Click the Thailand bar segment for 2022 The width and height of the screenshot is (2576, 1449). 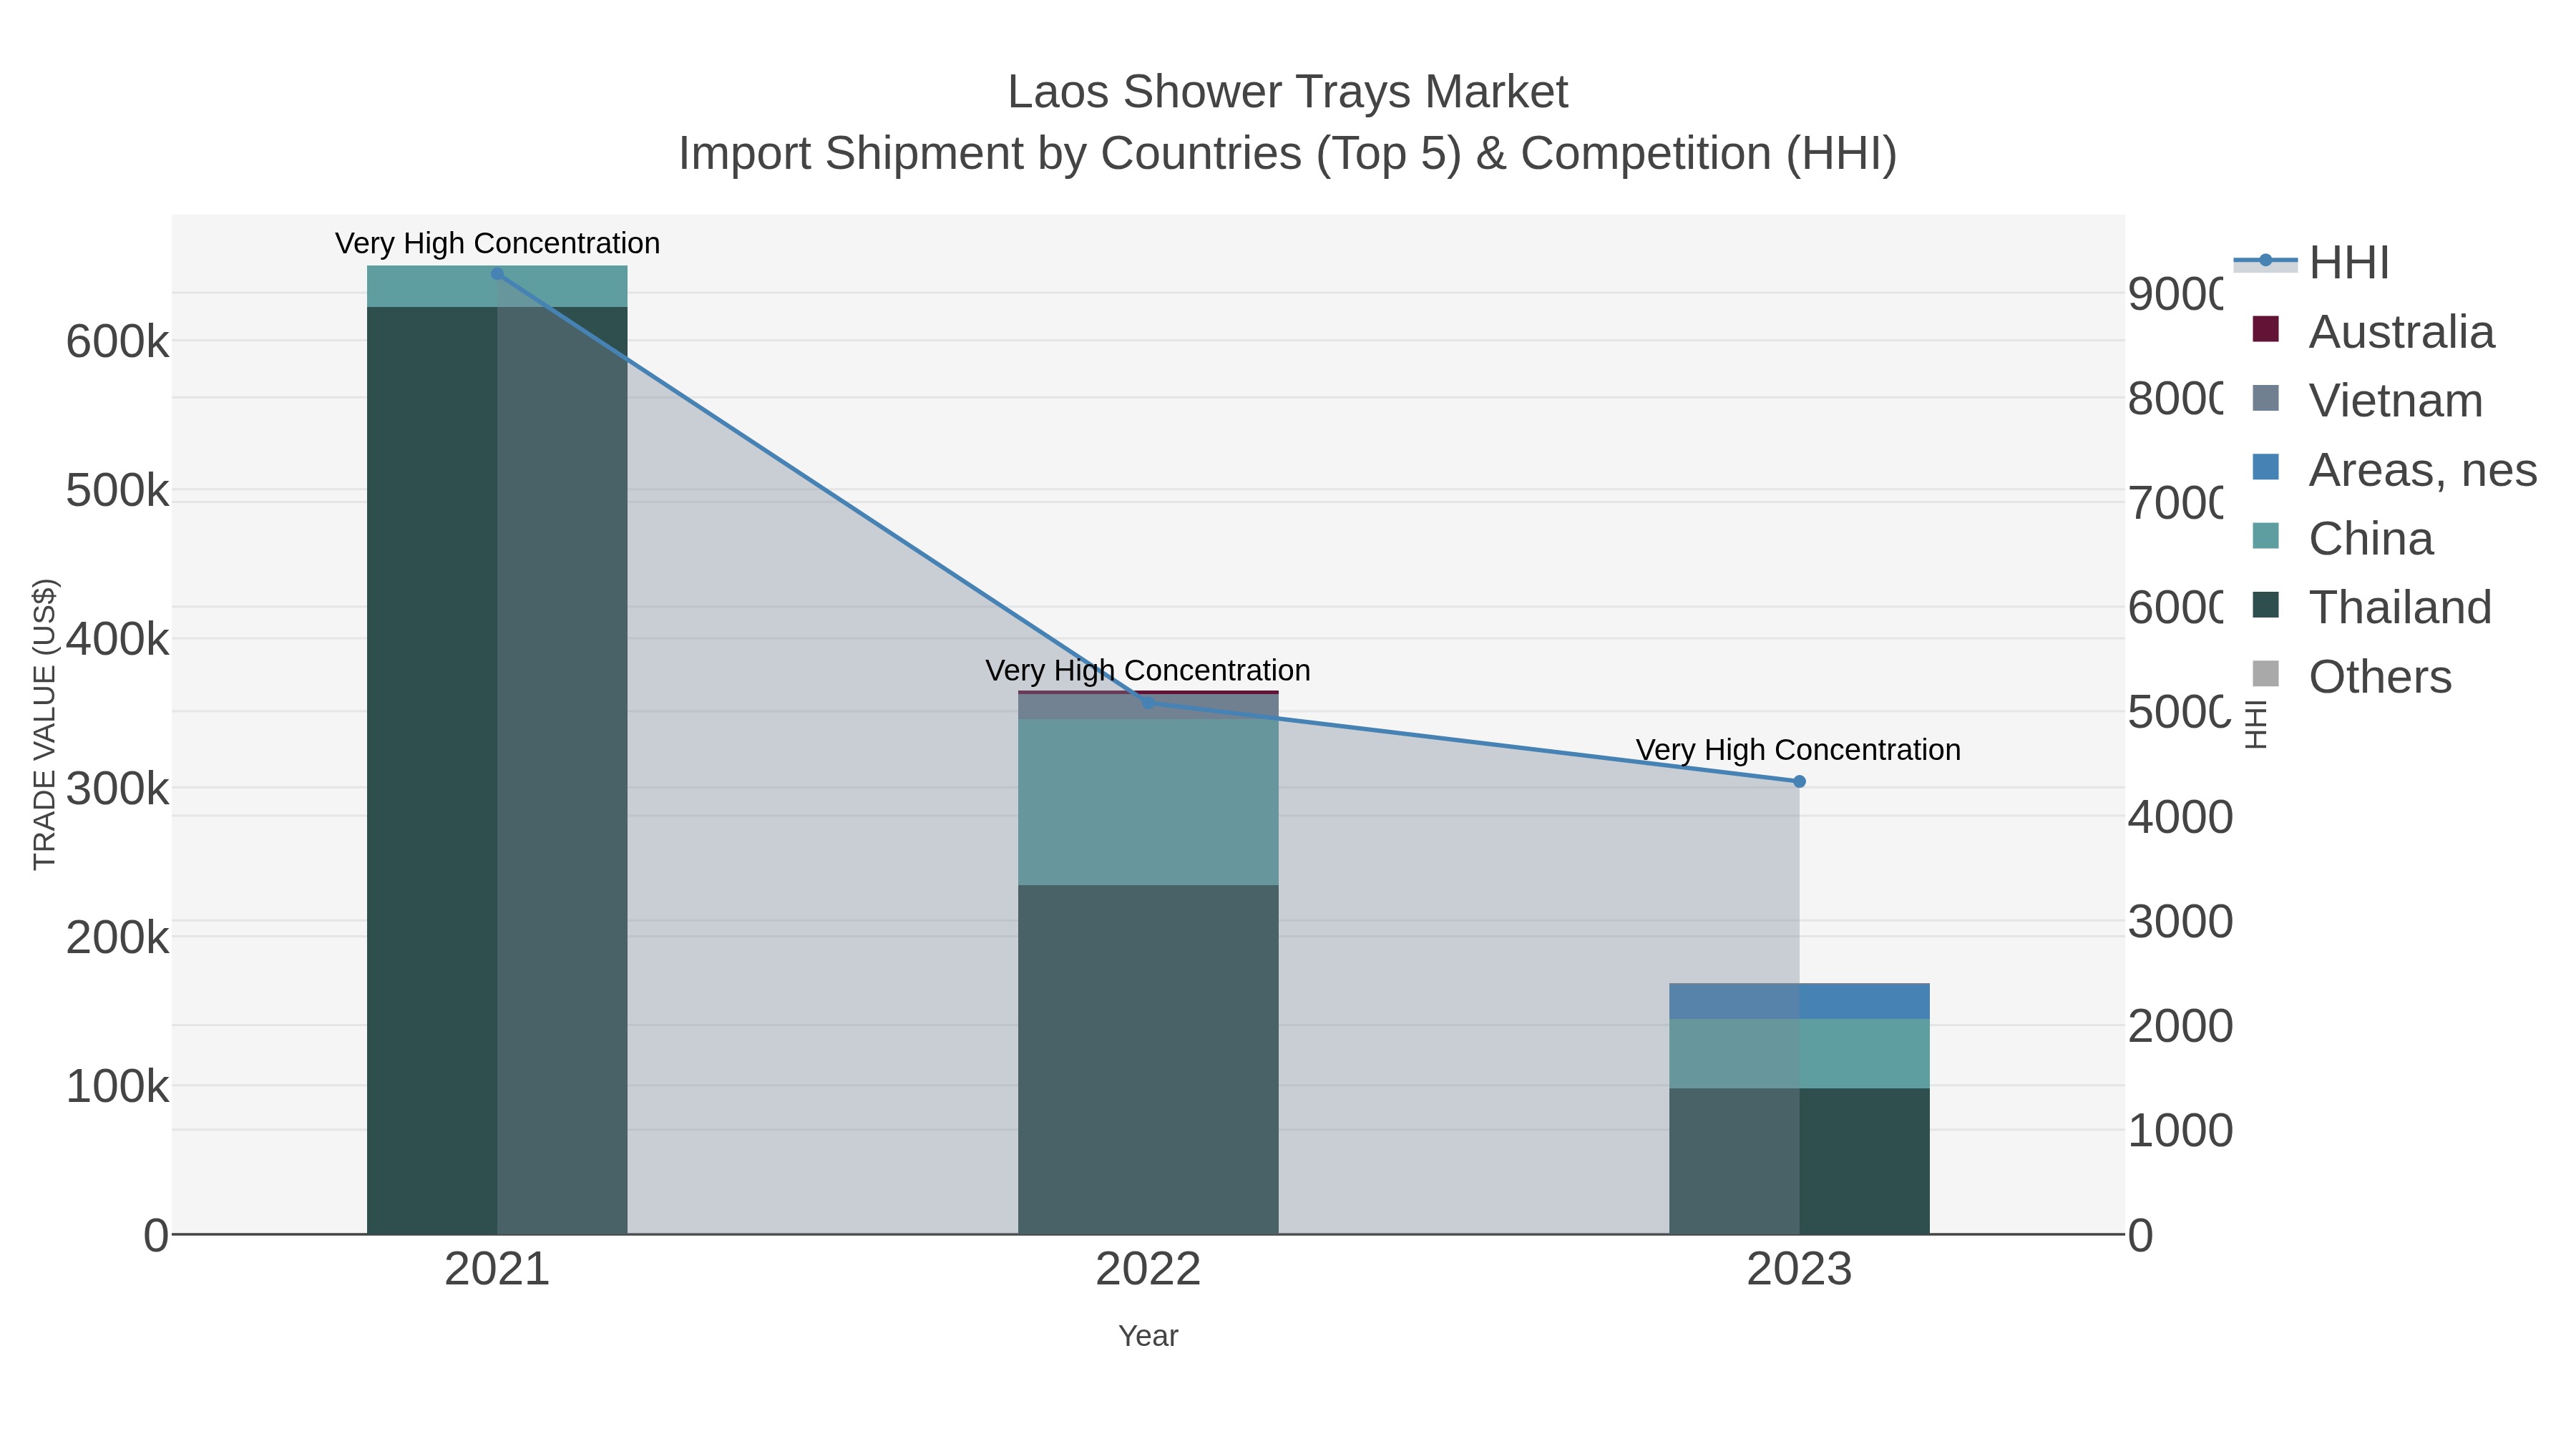(x=1148, y=1060)
